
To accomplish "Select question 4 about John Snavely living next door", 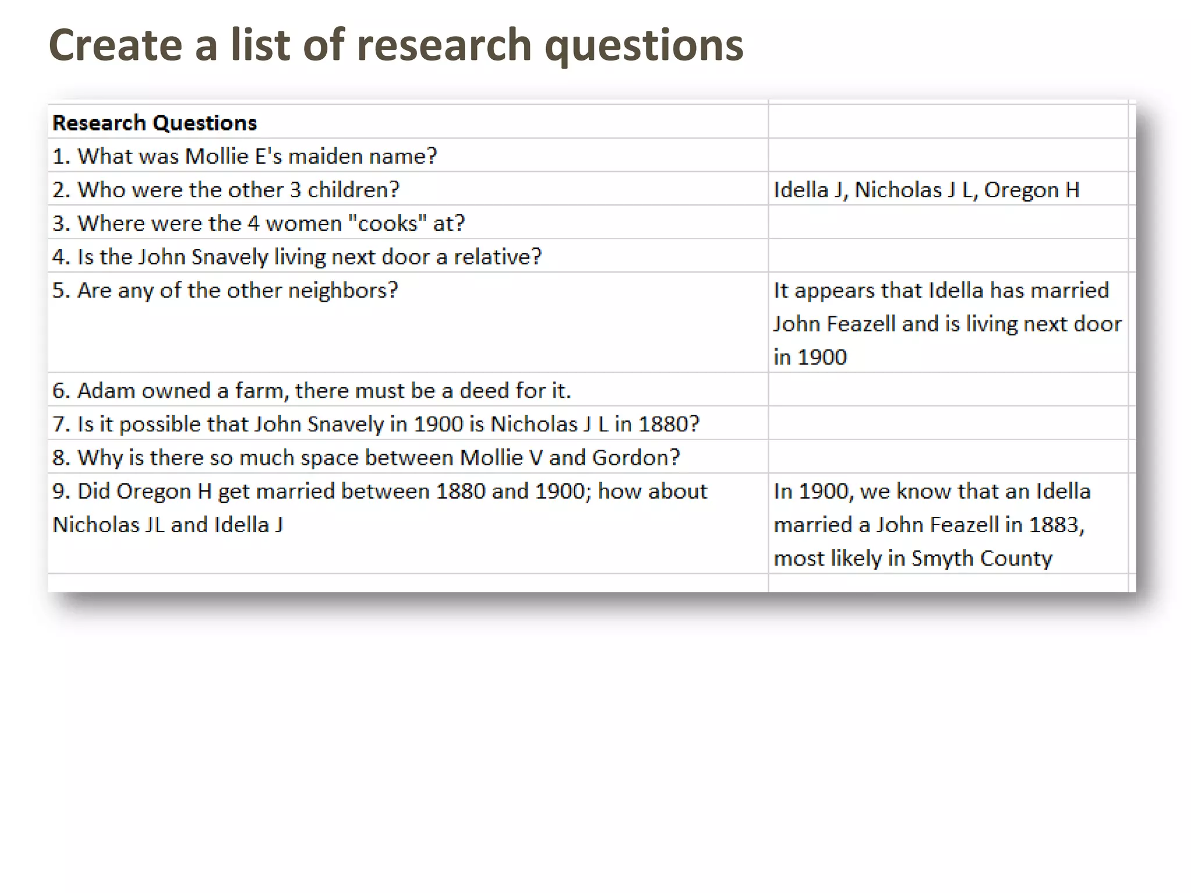I will (x=408, y=256).
